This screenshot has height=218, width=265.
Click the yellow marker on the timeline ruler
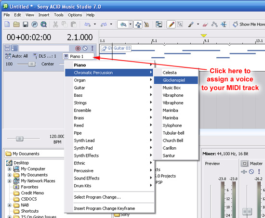pyautogui.click(x=204, y=36)
